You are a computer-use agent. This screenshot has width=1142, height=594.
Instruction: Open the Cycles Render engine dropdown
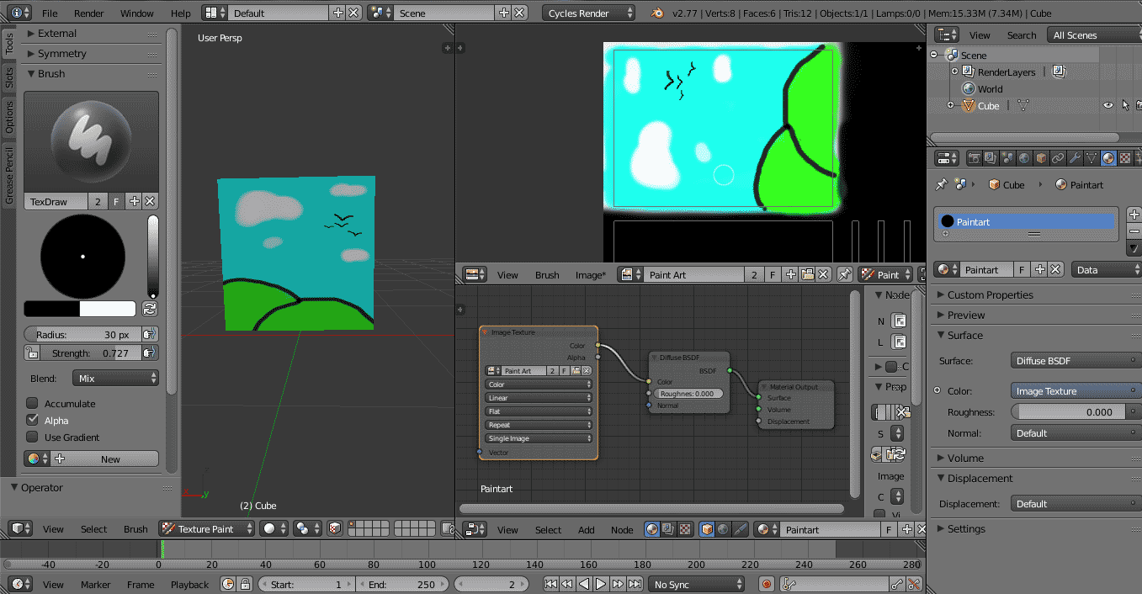(588, 13)
